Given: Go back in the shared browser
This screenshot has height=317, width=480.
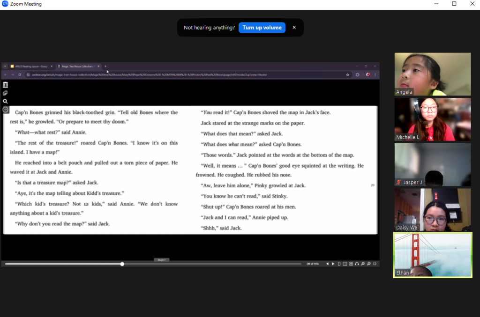Looking at the screenshot, I should click(x=6, y=74).
